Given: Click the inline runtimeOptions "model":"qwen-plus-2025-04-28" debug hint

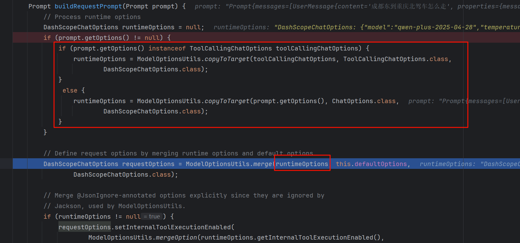Looking at the screenshot, I should [367, 27].
